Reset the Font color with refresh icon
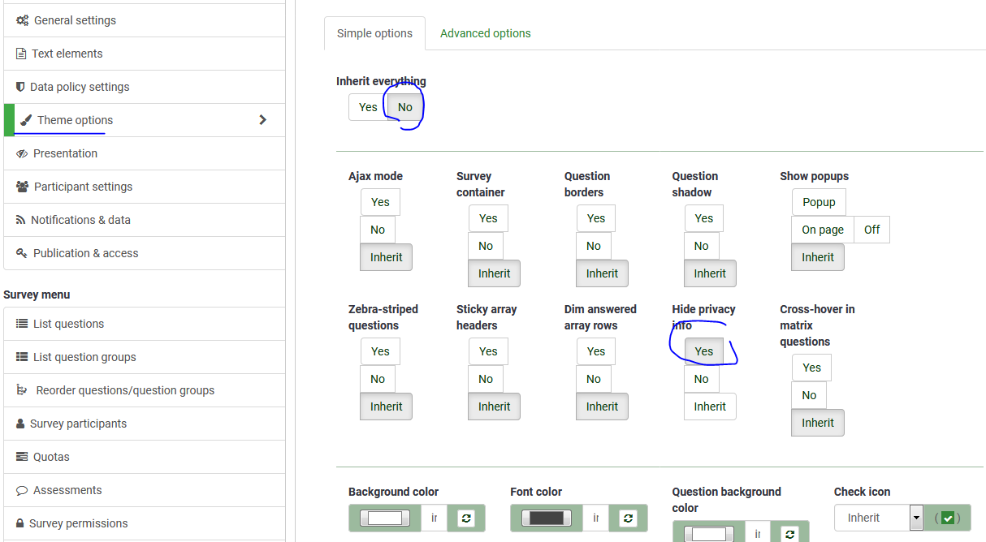The height and width of the screenshot is (542, 986). pyautogui.click(x=628, y=518)
